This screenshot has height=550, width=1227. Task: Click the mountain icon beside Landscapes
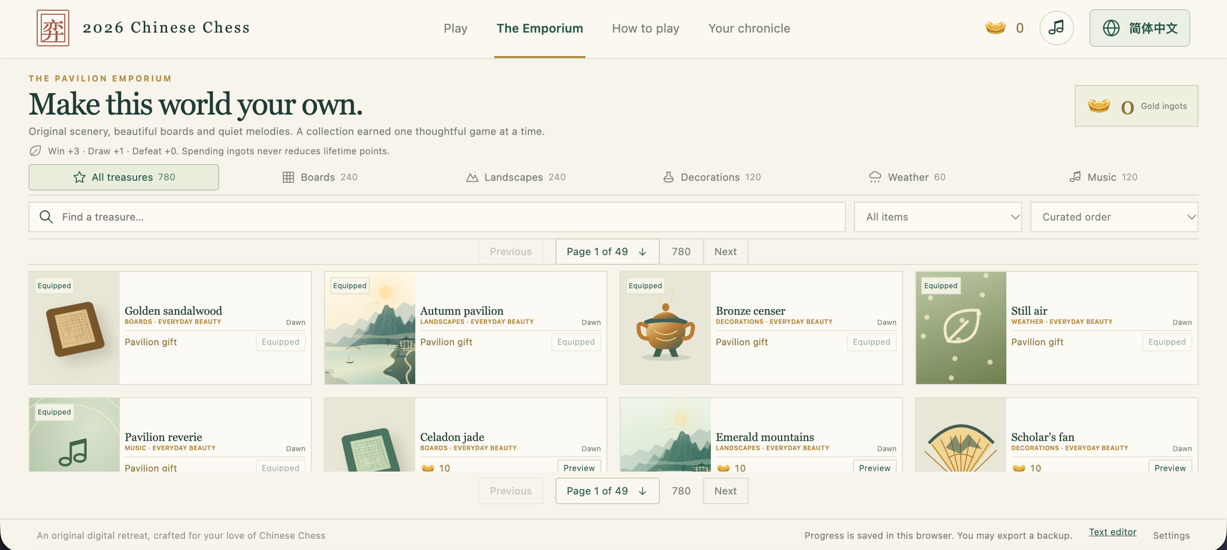[x=472, y=177]
